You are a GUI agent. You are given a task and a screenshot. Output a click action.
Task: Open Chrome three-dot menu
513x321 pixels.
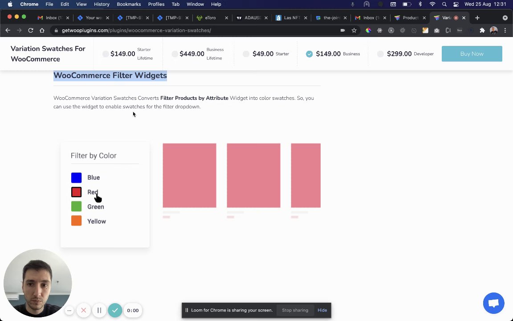[505, 30]
